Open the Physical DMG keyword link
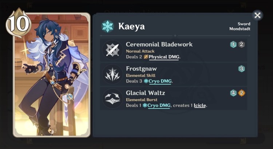 pyautogui.click(x=164, y=57)
